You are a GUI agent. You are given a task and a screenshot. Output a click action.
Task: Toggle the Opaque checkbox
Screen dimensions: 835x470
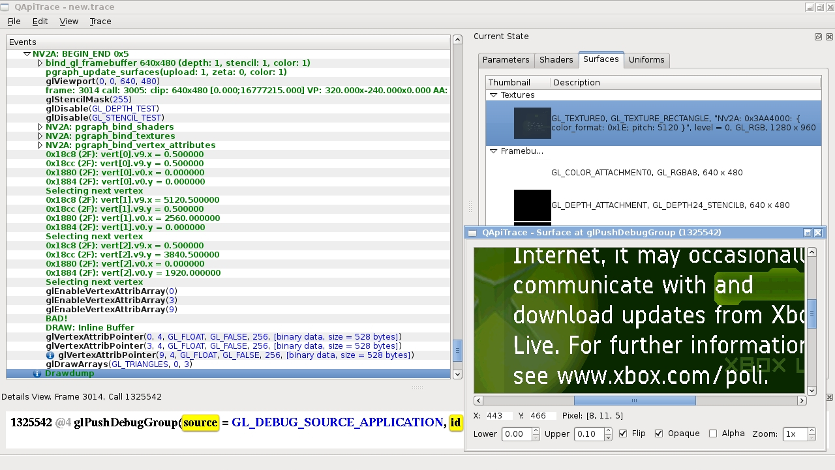pos(659,433)
